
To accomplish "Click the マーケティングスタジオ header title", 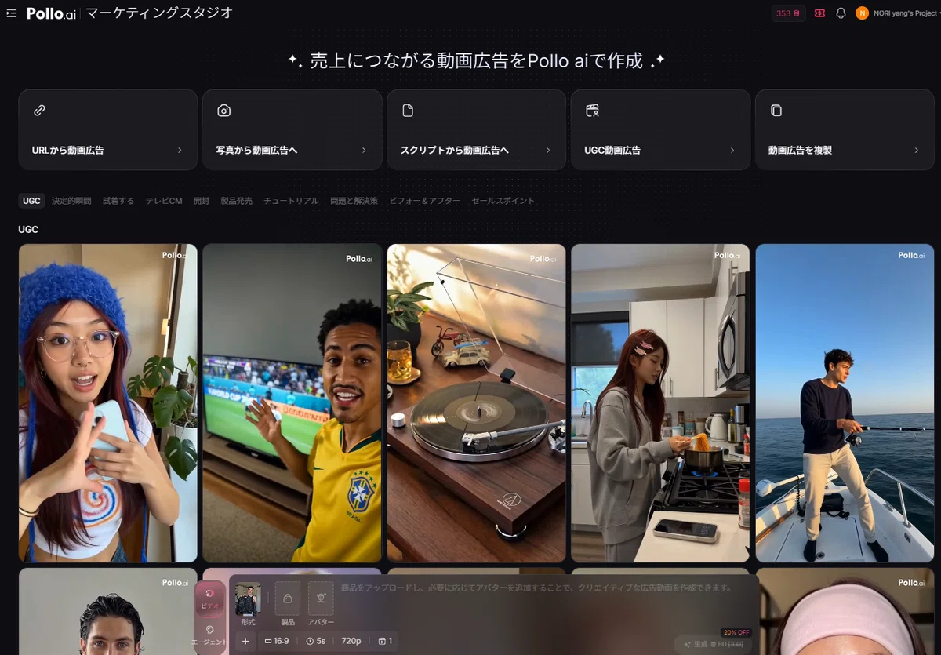I will [159, 13].
